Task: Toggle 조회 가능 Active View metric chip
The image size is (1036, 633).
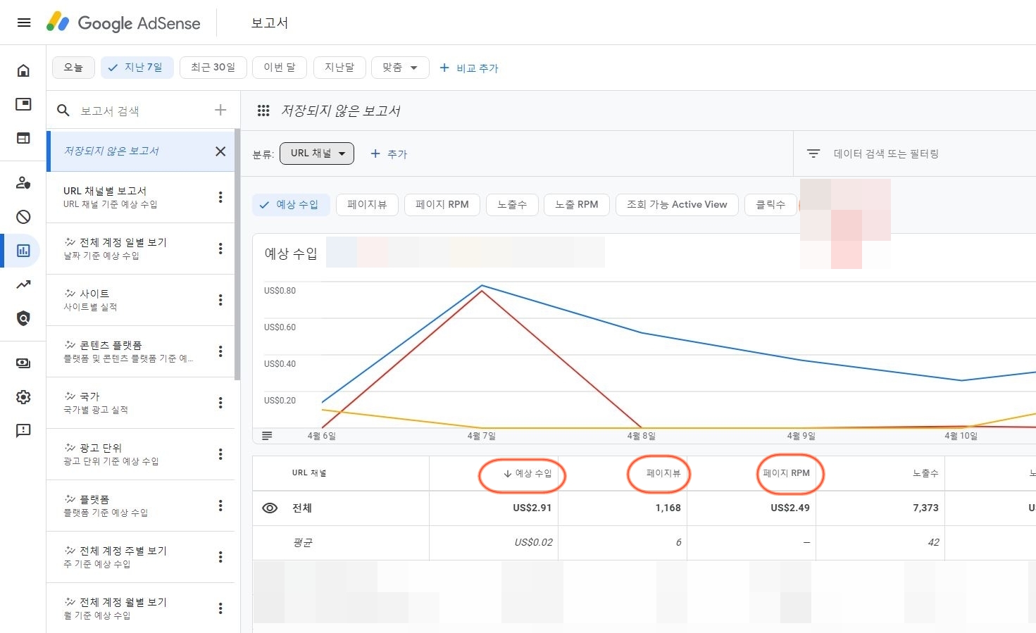Action: tap(677, 205)
